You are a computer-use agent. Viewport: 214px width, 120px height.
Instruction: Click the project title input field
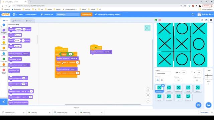[68, 14]
